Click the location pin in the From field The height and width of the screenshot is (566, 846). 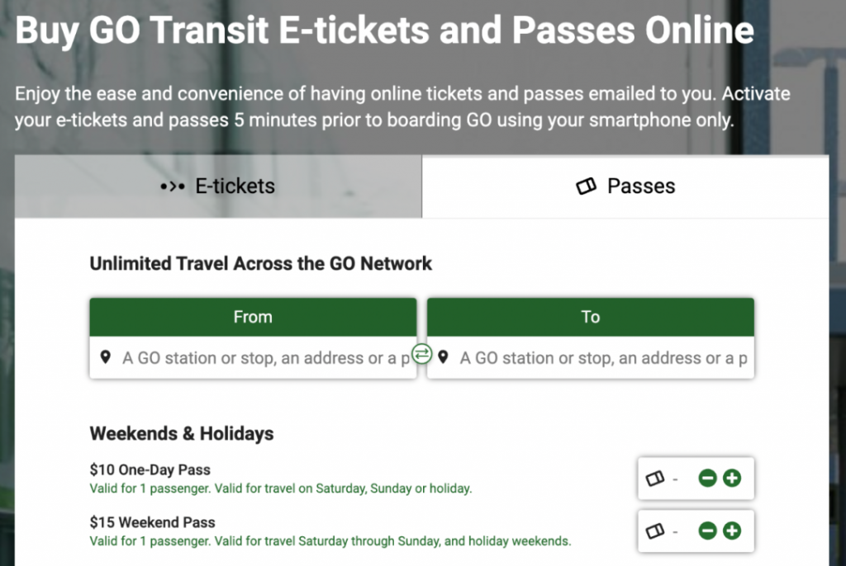coord(106,357)
